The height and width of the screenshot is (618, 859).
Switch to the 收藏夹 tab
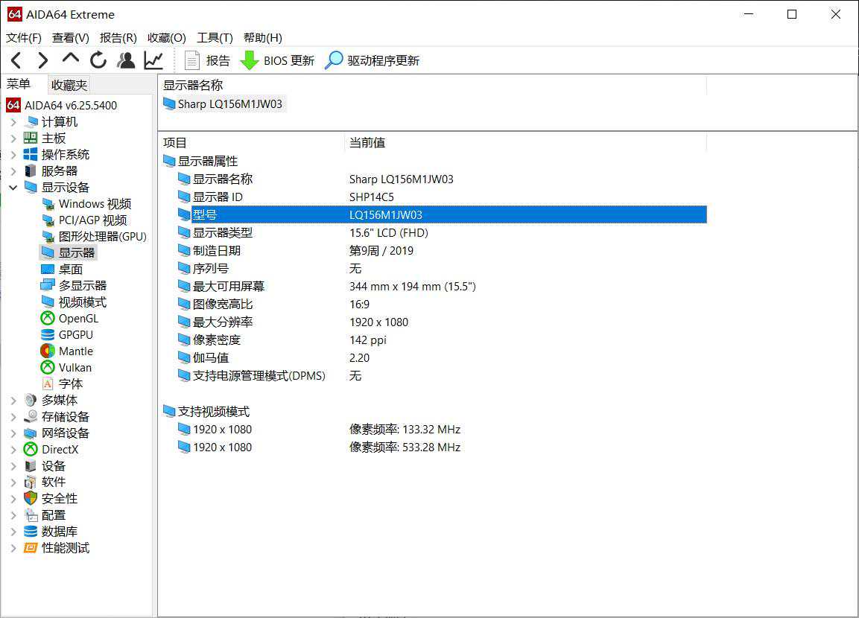click(69, 85)
